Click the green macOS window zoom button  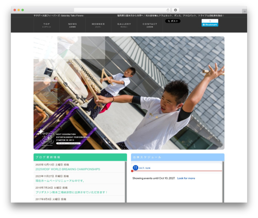23,10
